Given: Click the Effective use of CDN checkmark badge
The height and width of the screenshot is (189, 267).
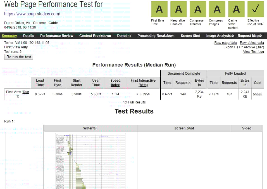Looking at the screenshot, I should (x=256, y=9).
